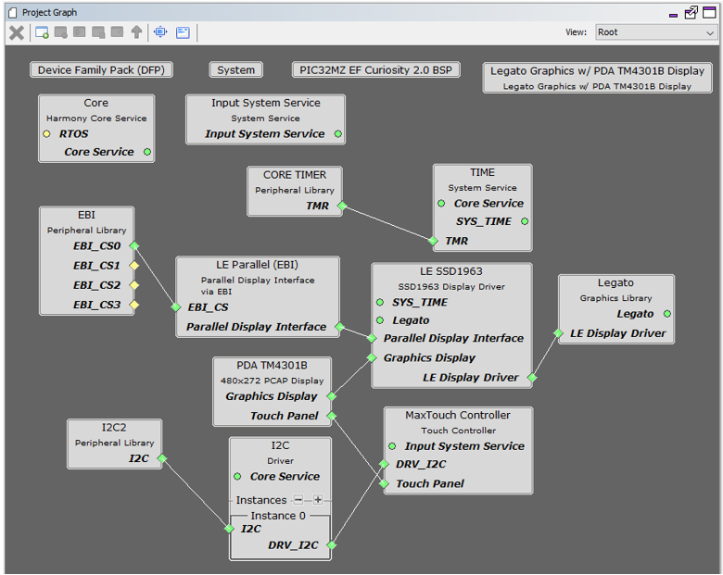The height and width of the screenshot is (575, 723).
Task: Click the I2C diamond on I2C2 block
Action: [x=162, y=458]
